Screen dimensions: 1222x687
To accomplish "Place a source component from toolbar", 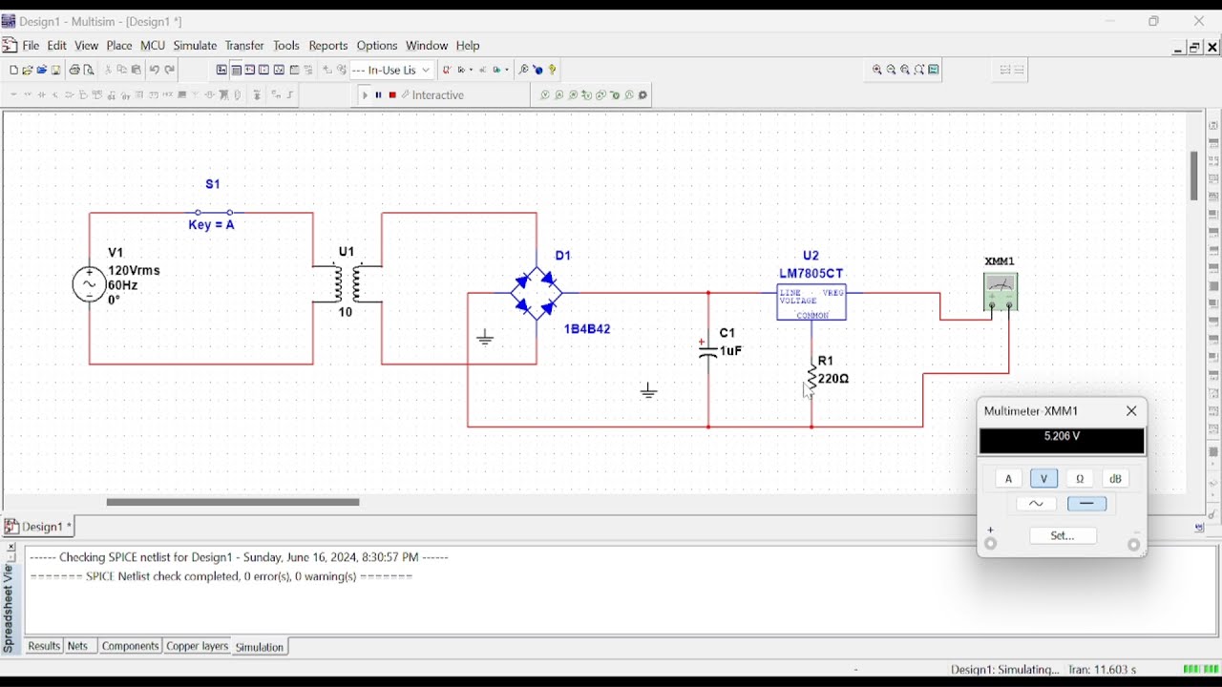I will [13, 95].
